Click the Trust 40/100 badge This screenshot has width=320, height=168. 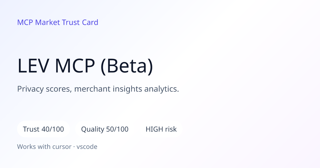coord(43,129)
